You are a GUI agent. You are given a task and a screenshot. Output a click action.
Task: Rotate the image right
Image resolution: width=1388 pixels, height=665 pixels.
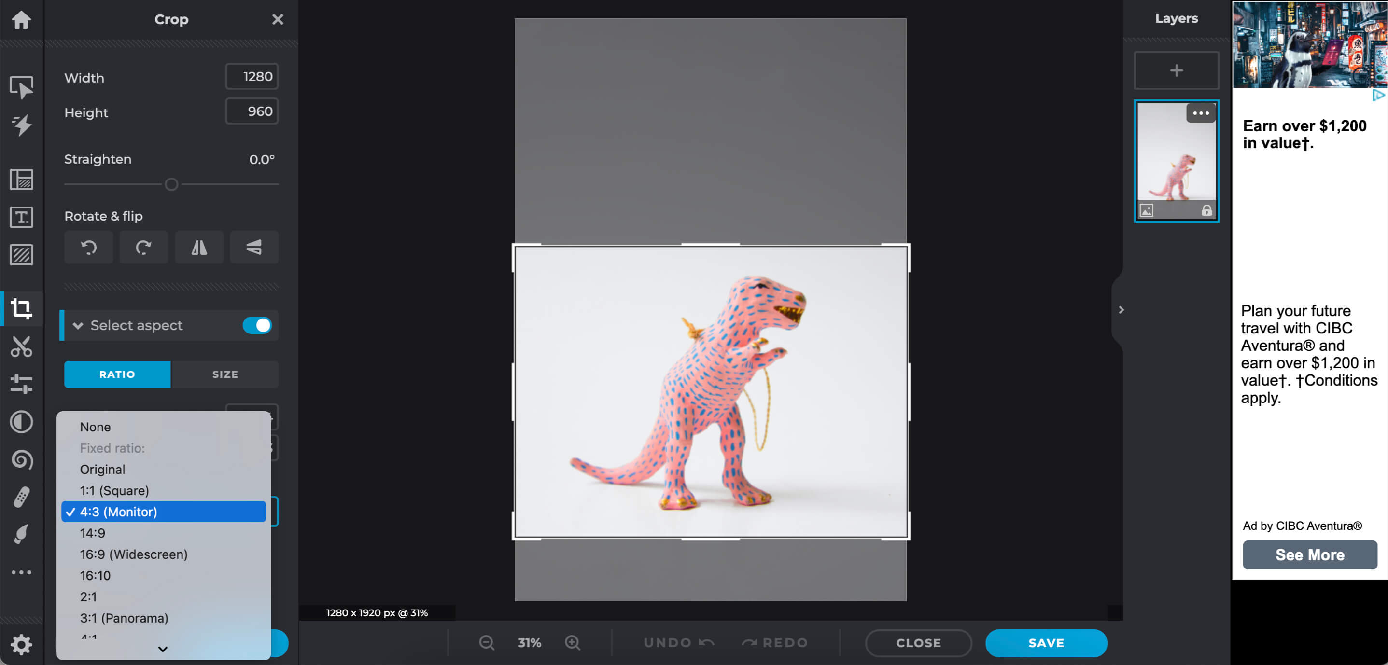pos(143,247)
